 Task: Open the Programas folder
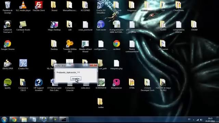click(x=132, y=6)
